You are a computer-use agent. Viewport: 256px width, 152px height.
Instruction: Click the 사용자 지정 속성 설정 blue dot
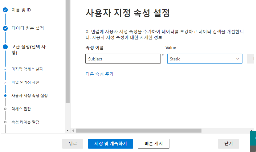5,96
